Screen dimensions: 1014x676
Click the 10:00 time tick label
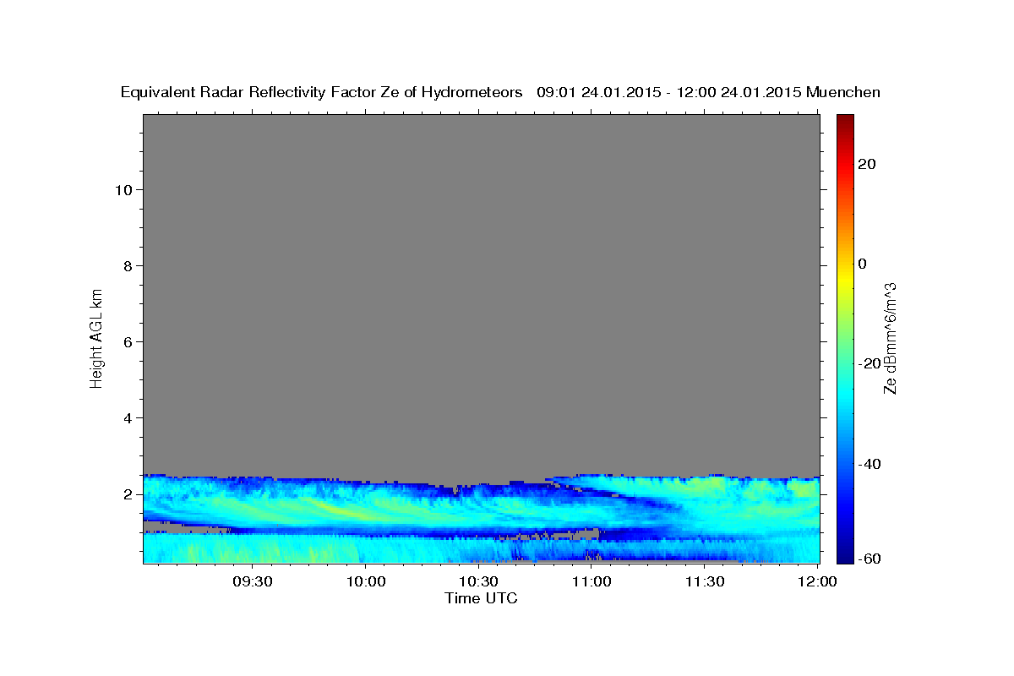point(366,582)
